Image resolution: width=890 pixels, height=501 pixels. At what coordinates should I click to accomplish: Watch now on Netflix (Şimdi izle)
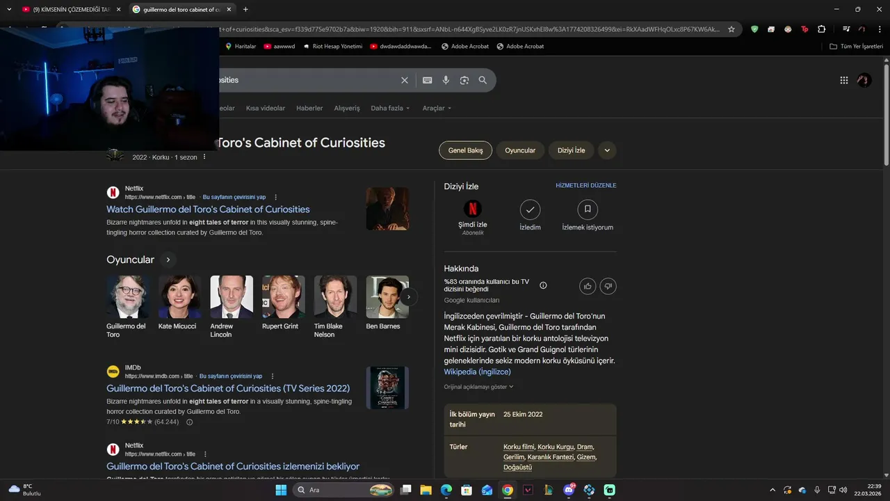coord(472,218)
